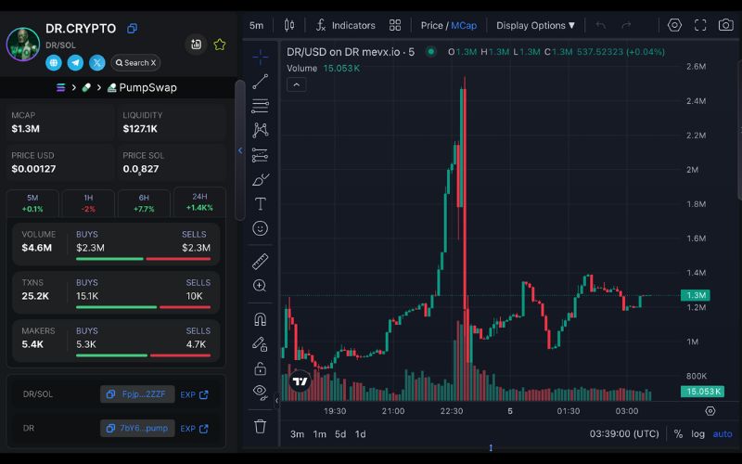This screenshot has height=464, width=742.
Task: Select the trend line drawing tool
Action: (261, 82)
